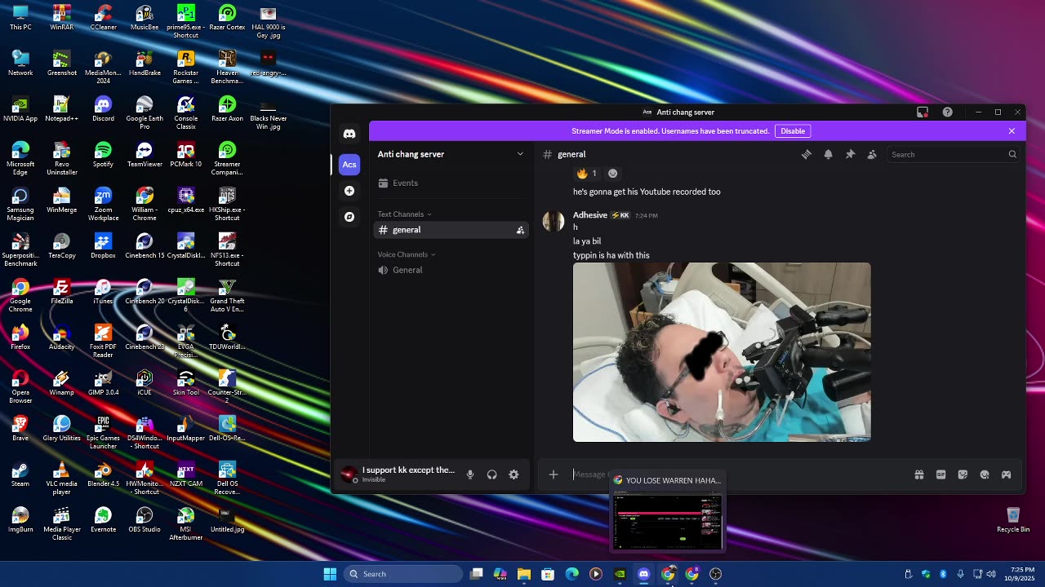Open OBS from the Windows taskbar
This screenshot has height=587, width=1045.
(x=716, y=574)
